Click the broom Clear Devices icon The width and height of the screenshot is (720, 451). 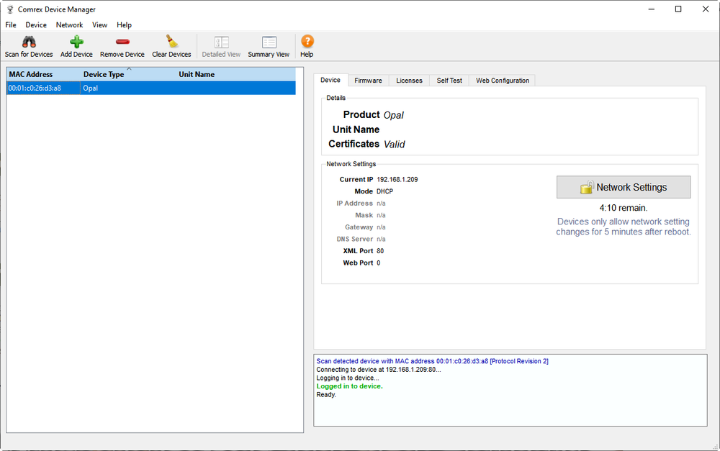pyautogui.click(x=172, y=42)
